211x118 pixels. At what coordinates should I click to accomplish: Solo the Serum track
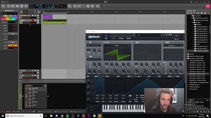point(35,20)
